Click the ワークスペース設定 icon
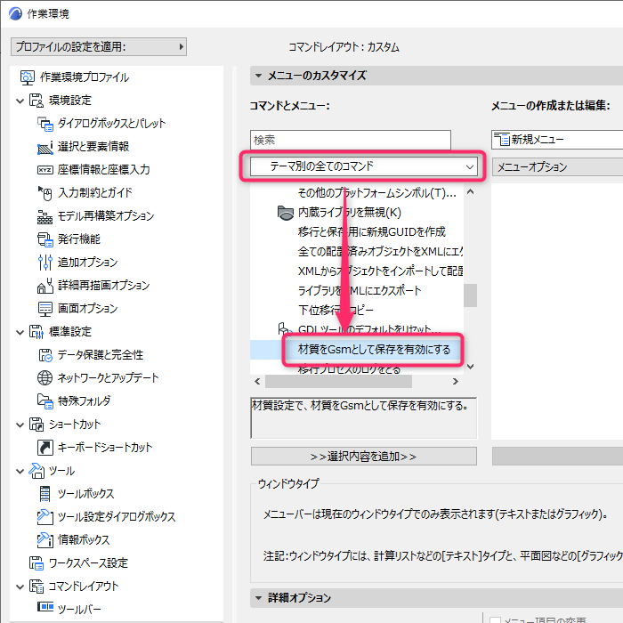Screen dimensions: 623x623 coord(36,563)
